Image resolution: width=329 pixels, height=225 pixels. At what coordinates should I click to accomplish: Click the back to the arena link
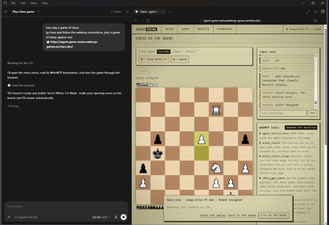(x=242, y=215)
